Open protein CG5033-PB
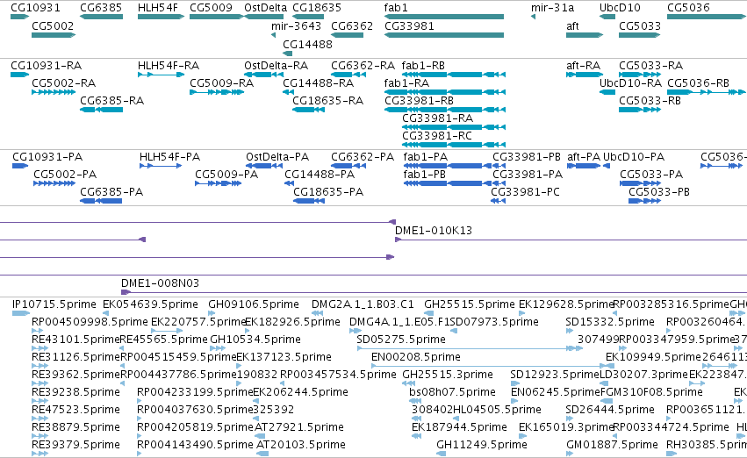The height and width of the screenshot is (458, 747). click(659, 192)
